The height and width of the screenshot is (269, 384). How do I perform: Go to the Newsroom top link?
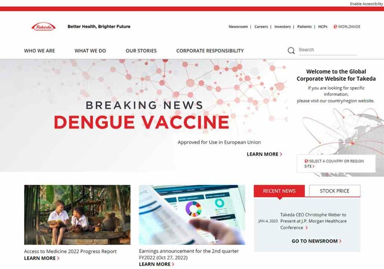tap(238, 27)
